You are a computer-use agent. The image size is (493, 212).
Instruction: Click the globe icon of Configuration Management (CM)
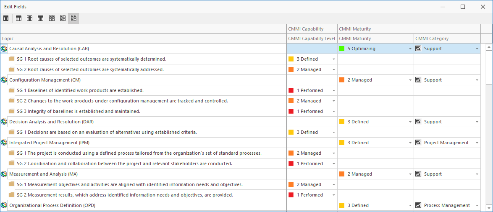pyautogui.click(x=4, y=80)
